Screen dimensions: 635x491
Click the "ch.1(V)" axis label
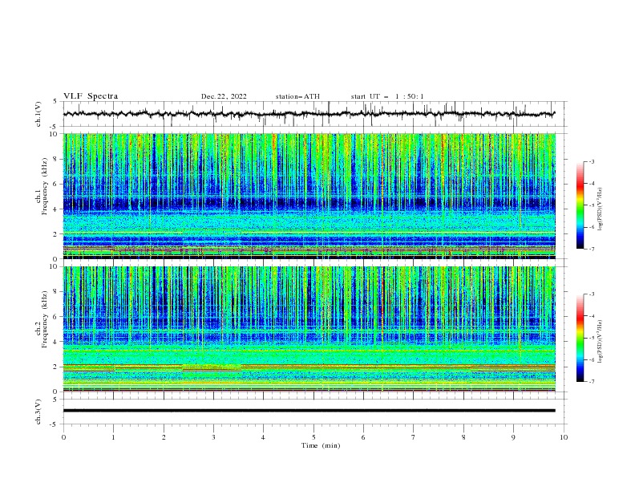pos(38,114)
